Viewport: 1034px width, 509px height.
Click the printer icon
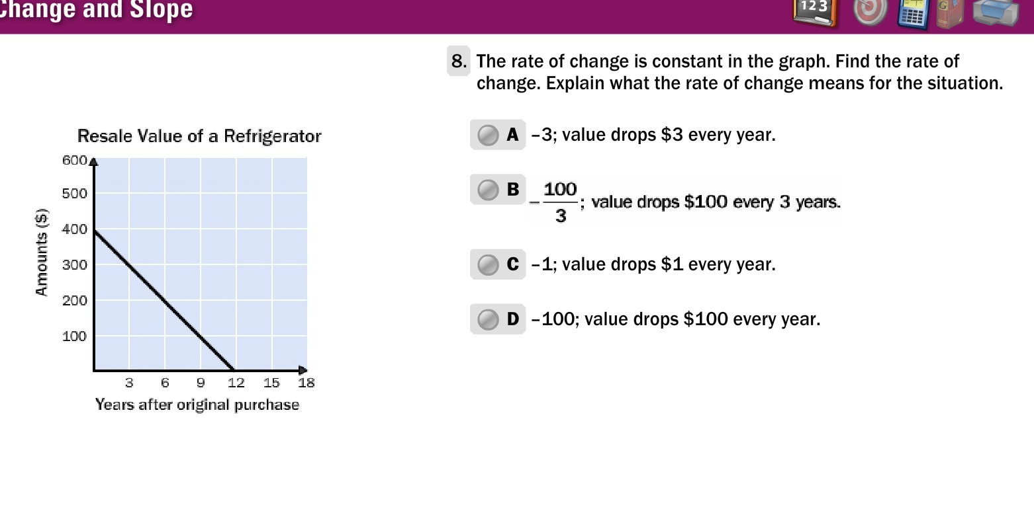click(996, 13)
